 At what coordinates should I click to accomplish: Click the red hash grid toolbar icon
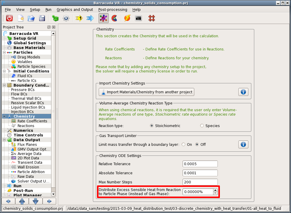[152, 18]
